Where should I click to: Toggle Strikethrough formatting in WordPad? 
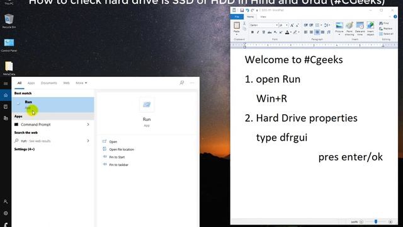pos(270,32)
